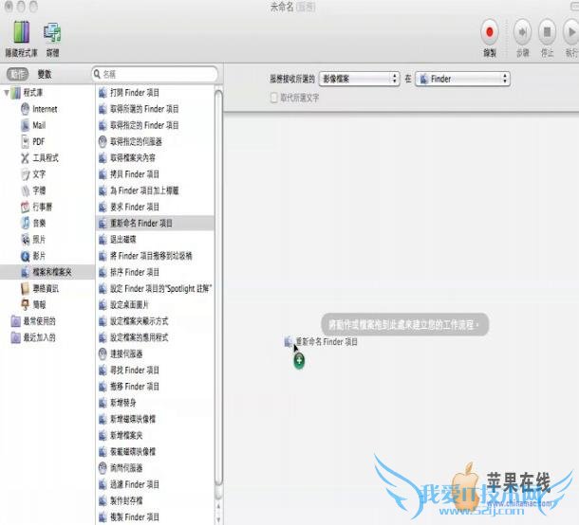Run the workflow with 執行 button
The height and width of the screenshot is (525, 579).
point(571,32)
